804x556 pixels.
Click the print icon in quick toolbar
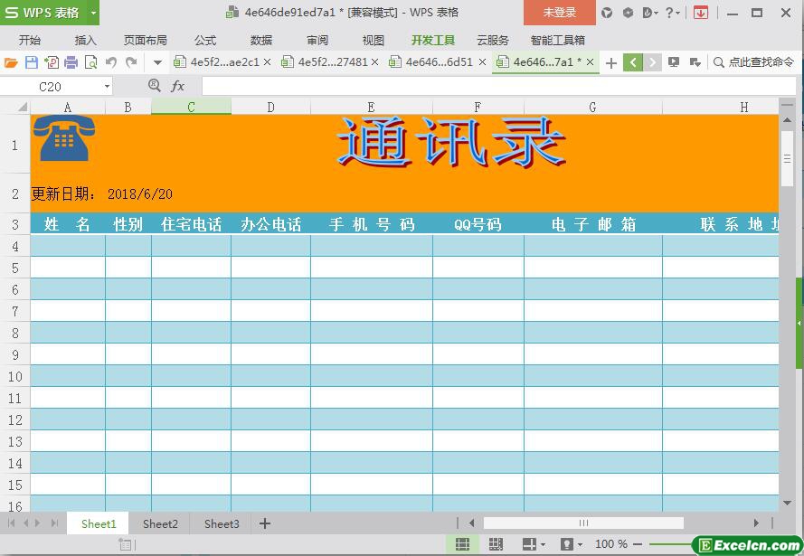tap(71, 62)
